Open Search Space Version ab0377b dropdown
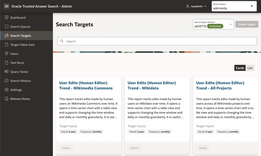 coord(213,24)
